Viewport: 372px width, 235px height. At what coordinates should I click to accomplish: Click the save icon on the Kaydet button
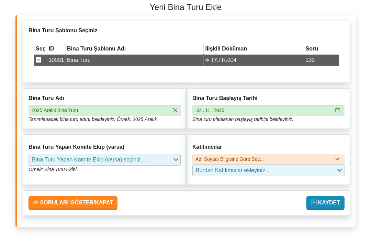pyautogui.click(x=314, y=202)
